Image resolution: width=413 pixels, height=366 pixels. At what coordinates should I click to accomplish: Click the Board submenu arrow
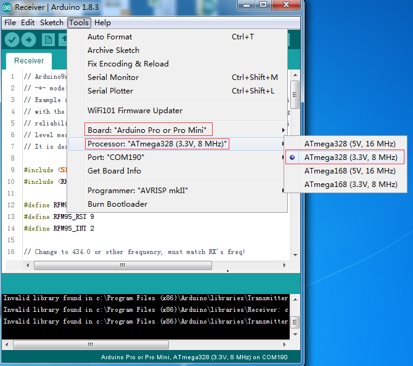283,130
